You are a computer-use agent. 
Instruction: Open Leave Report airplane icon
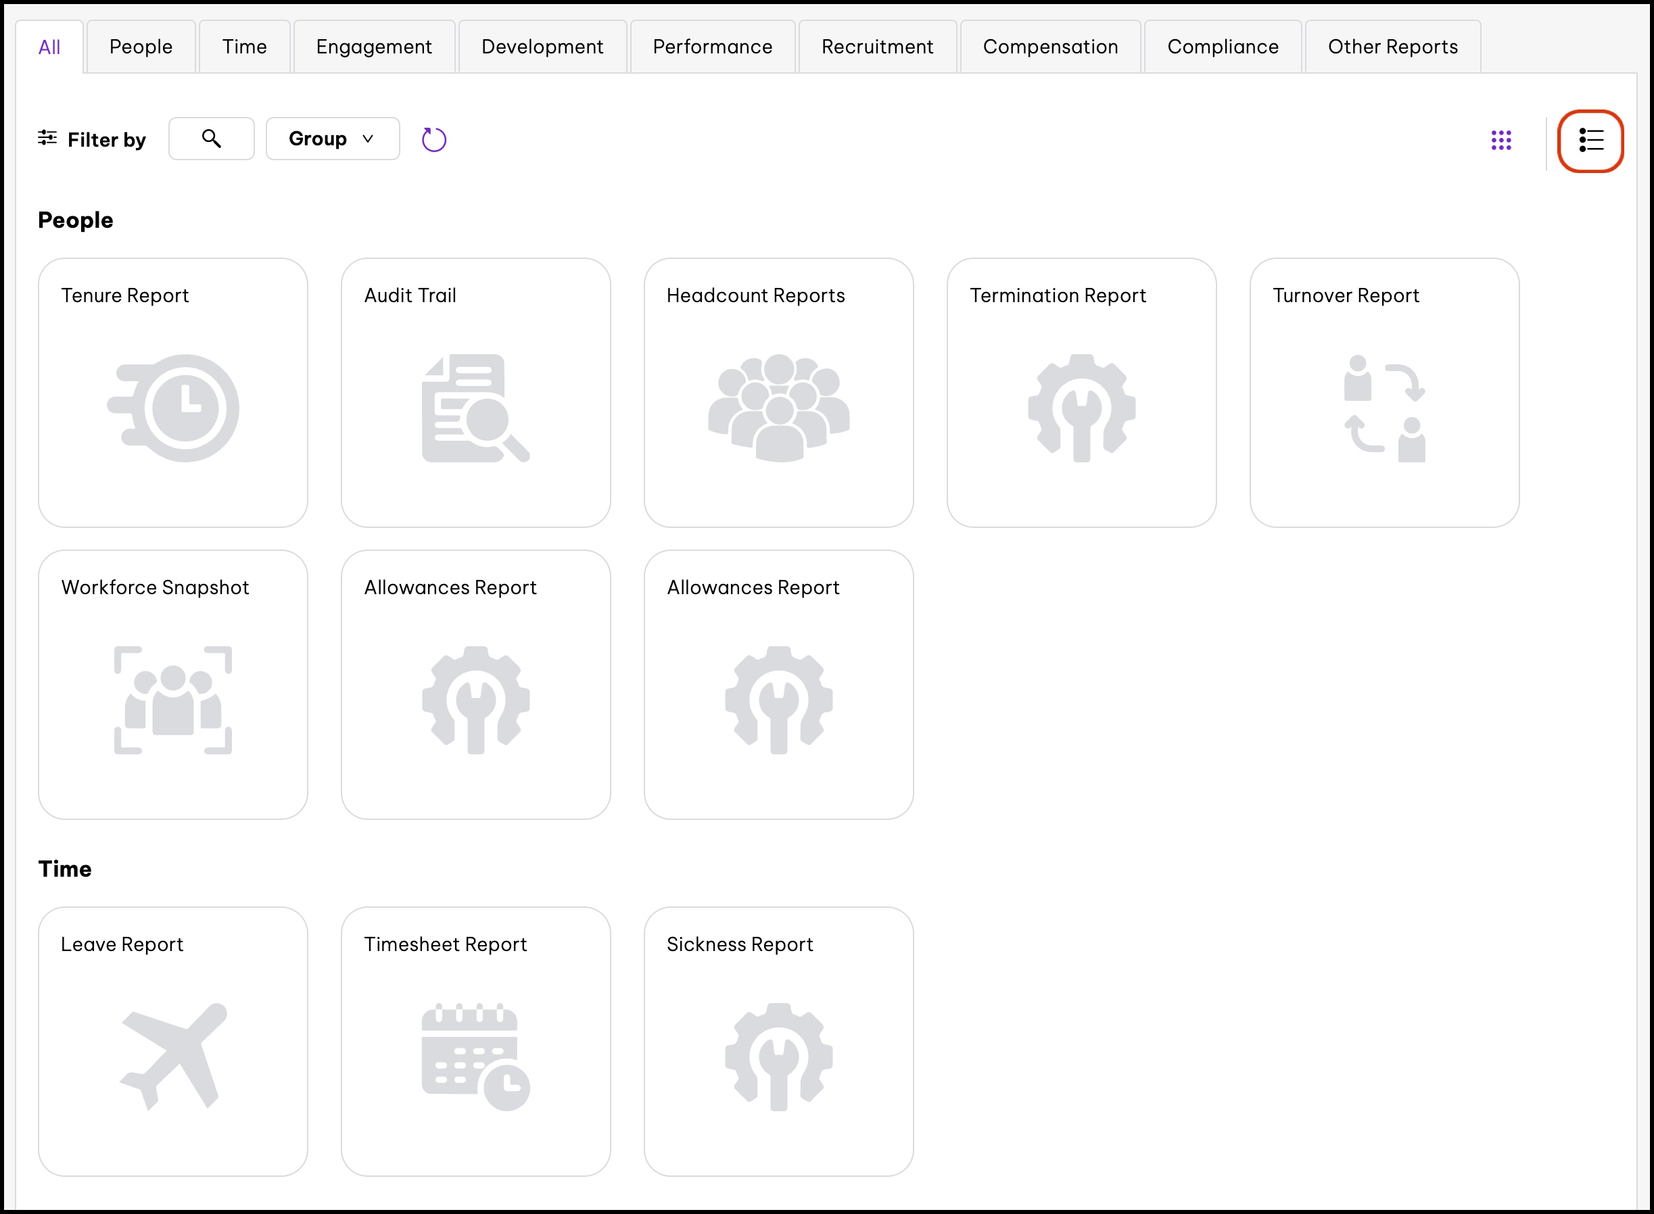click(174, 1056)
